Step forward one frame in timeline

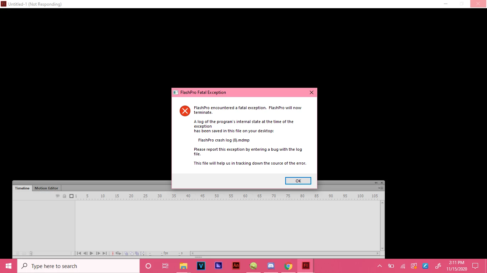click(x=98, y=253)
